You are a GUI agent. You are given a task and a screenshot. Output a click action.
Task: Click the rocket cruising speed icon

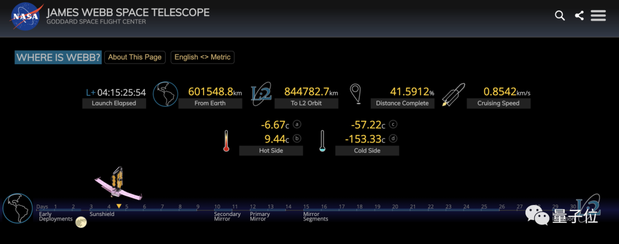coord(453,95)
